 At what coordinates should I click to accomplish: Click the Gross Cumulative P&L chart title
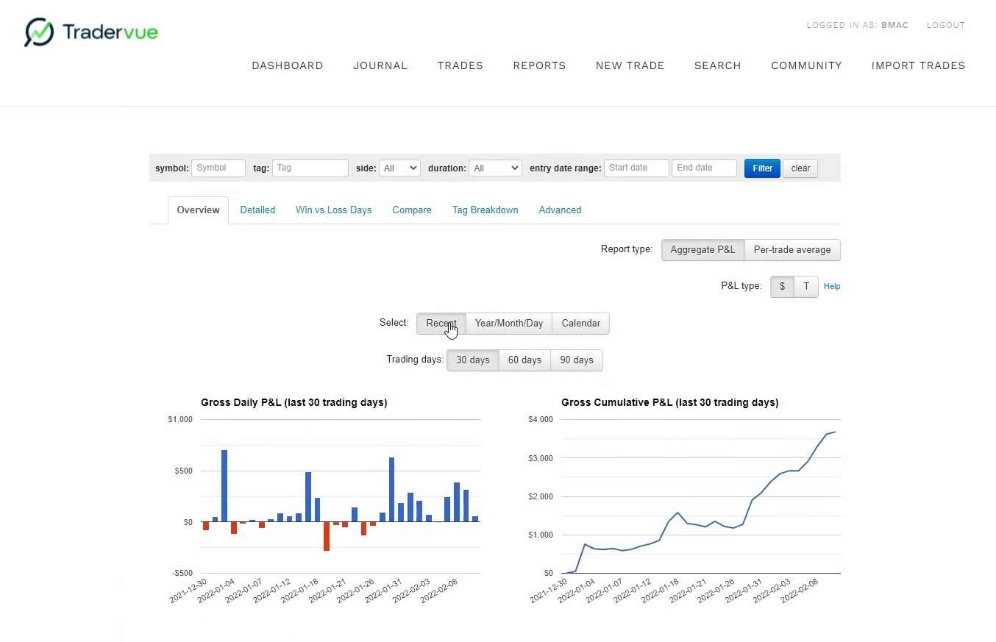click(x=670, y=402)
